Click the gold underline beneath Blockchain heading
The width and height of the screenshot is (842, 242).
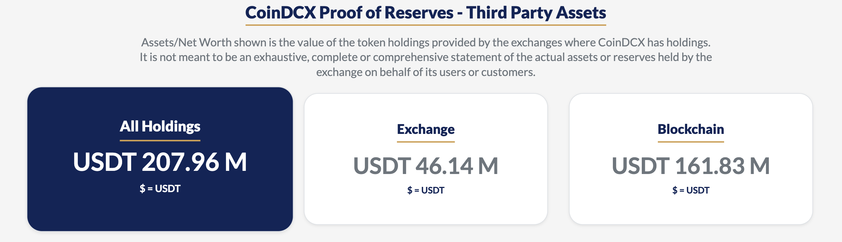(691, 142)
